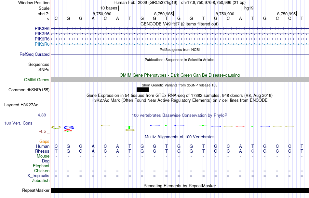
Task: Click the Rhesus T mismatch in first column
Action: point(56,151)
